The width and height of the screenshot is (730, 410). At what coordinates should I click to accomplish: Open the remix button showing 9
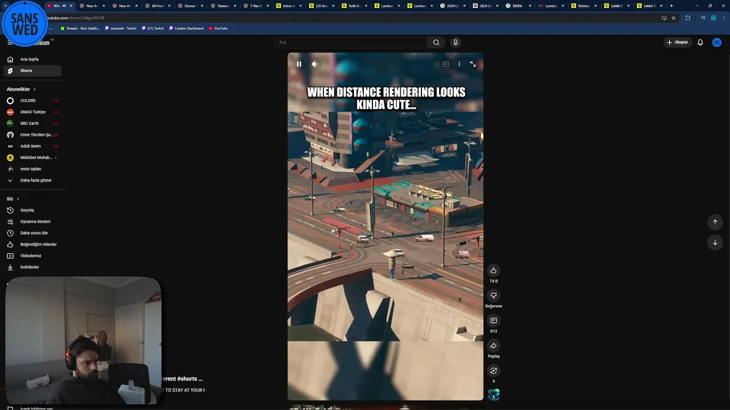[493, 371]
